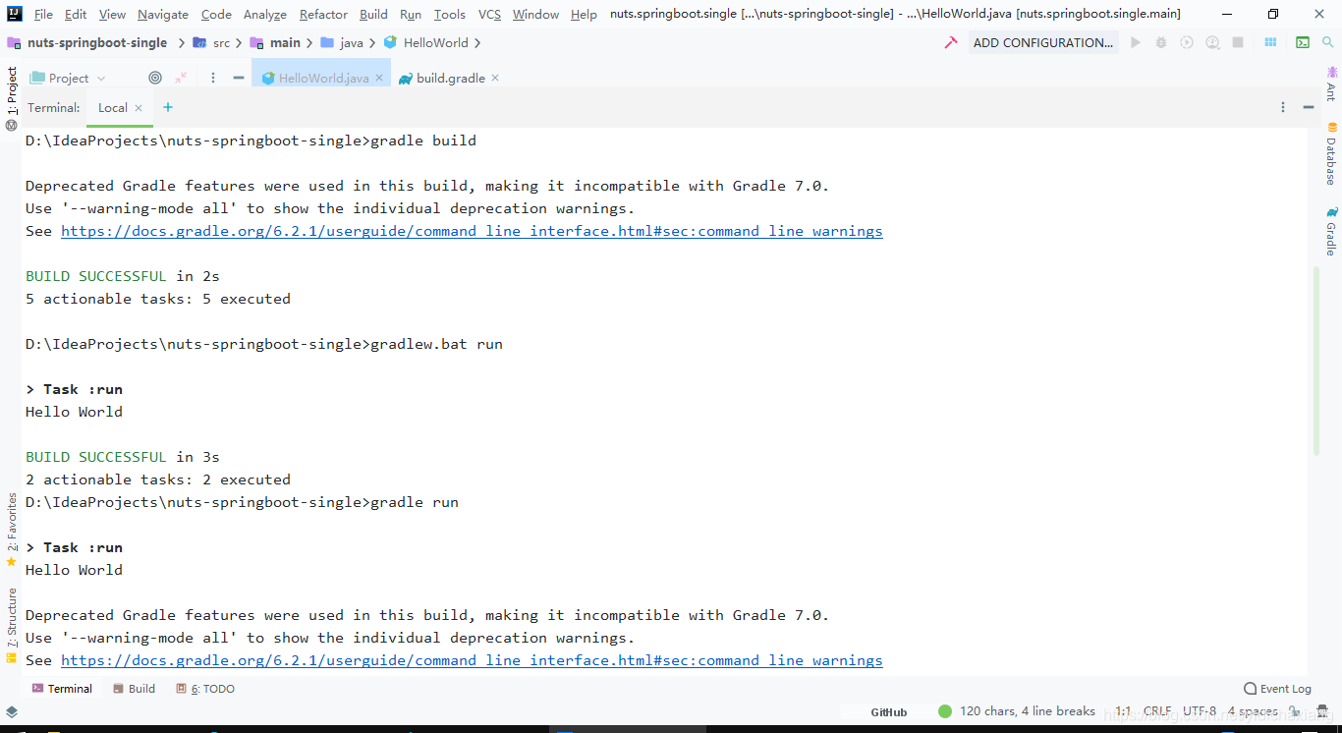The height and width of the screenshot is (733, 1342).
Task: Open the Tools menu
Action: [450, 14]
